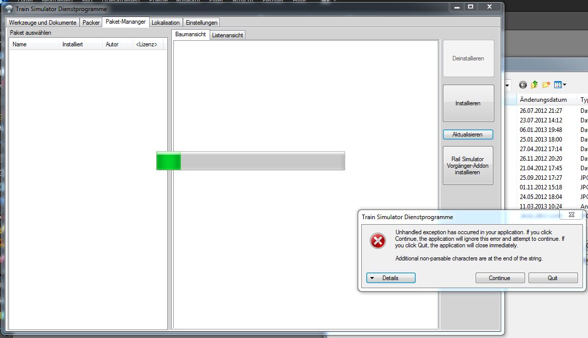Click the up-folder icon in Explorer window
The image size is (588, 338).
point(535,85)
